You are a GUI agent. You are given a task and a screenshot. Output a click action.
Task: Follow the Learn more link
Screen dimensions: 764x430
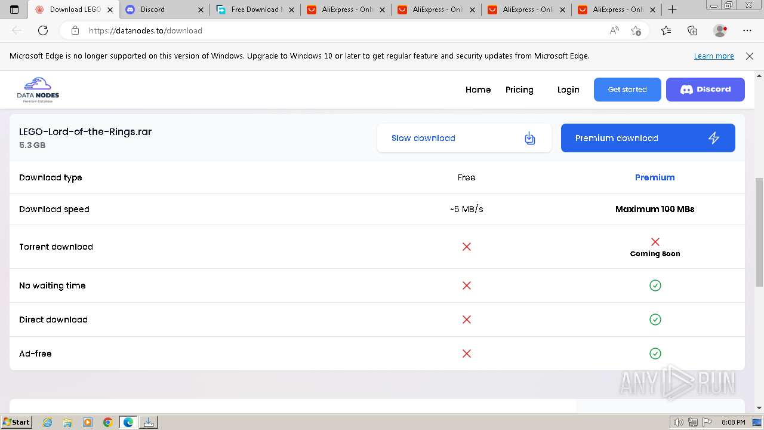click(x=714, y=56)
